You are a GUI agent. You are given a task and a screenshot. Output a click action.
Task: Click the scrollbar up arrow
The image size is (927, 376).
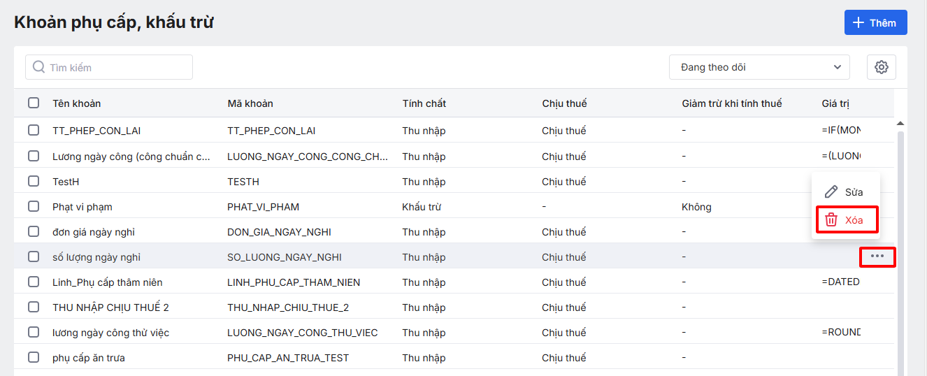point(900,124)
